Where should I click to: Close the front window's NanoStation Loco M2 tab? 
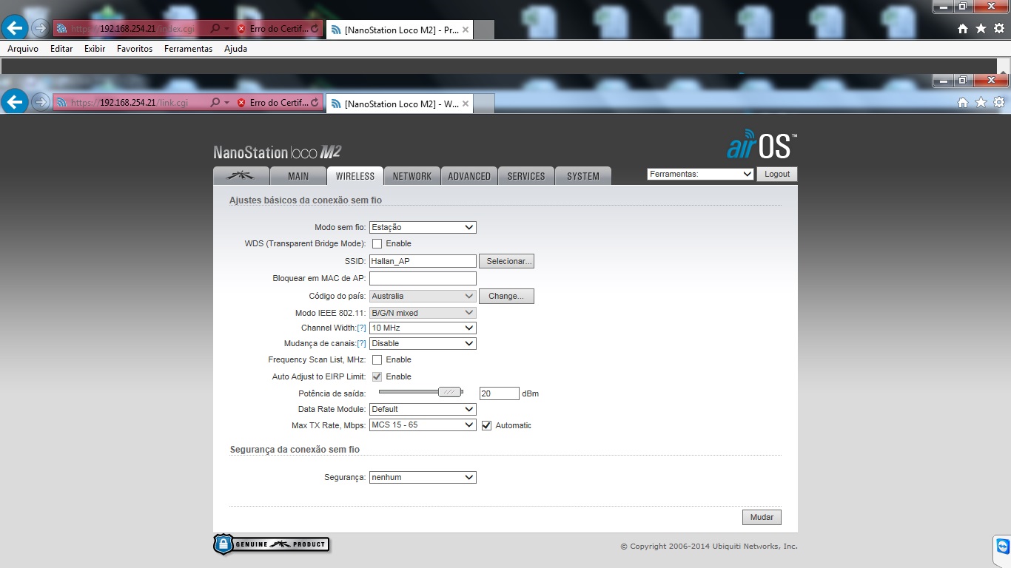(466, 104)
